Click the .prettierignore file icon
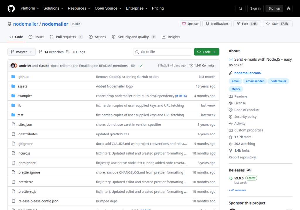Image resolution: width=300 pixels, height=210 pixels. click(13, 172)
